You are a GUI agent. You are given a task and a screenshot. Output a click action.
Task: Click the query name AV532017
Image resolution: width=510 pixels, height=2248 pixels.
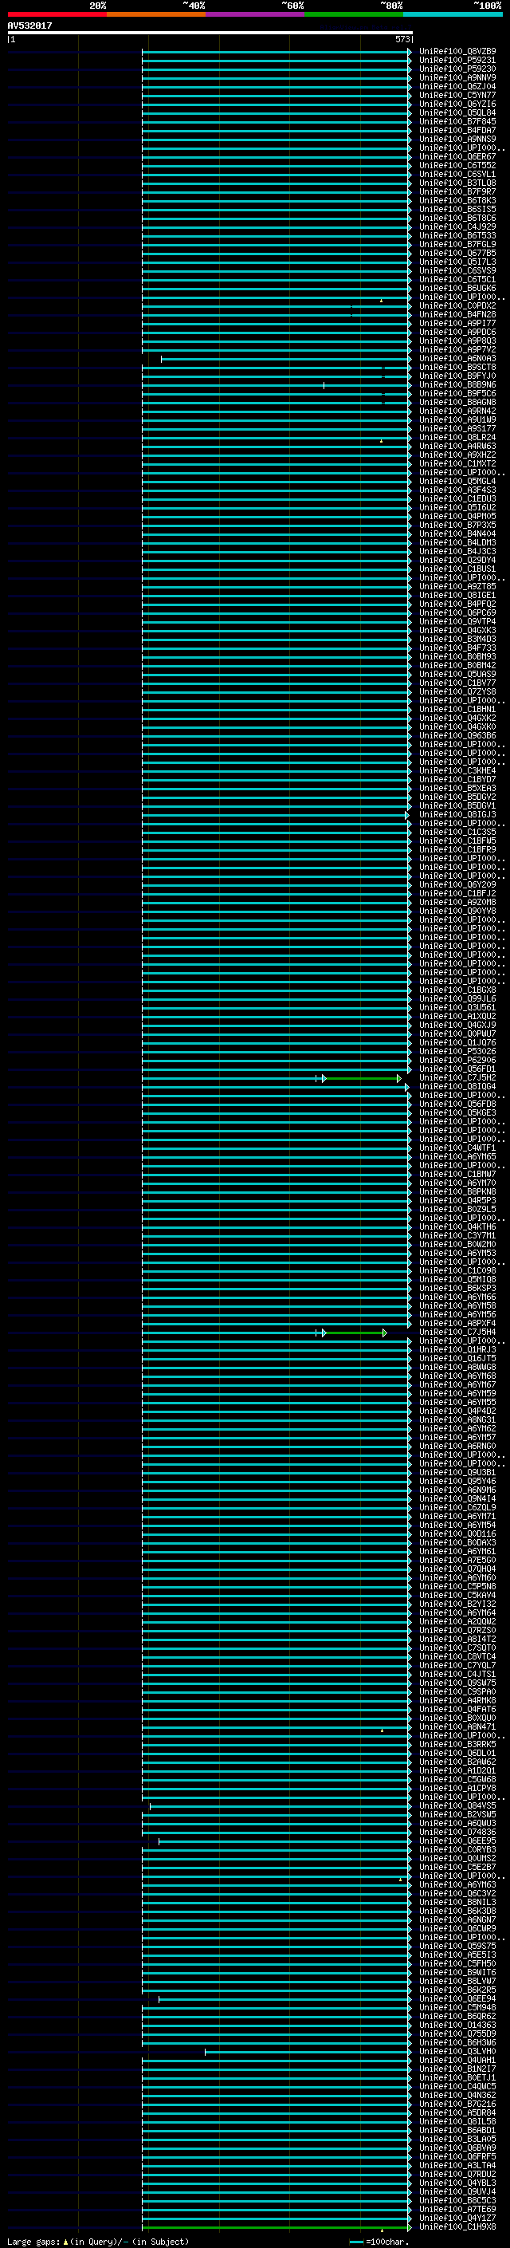pos(29,26)
